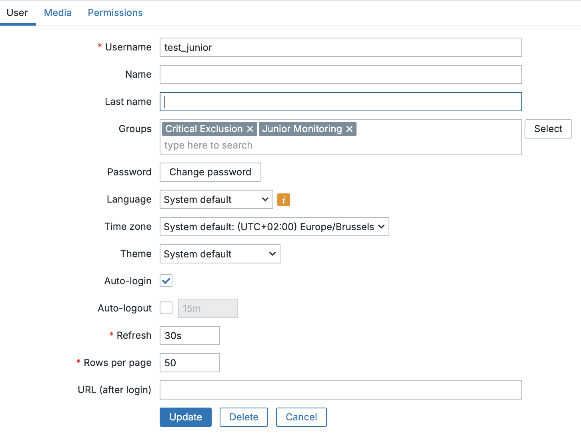581x438 pixels.
Task: Switch to the Permissions tab
Action: point(115,12)
